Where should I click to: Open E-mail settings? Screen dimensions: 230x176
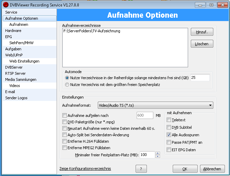(x=30, y=92)
